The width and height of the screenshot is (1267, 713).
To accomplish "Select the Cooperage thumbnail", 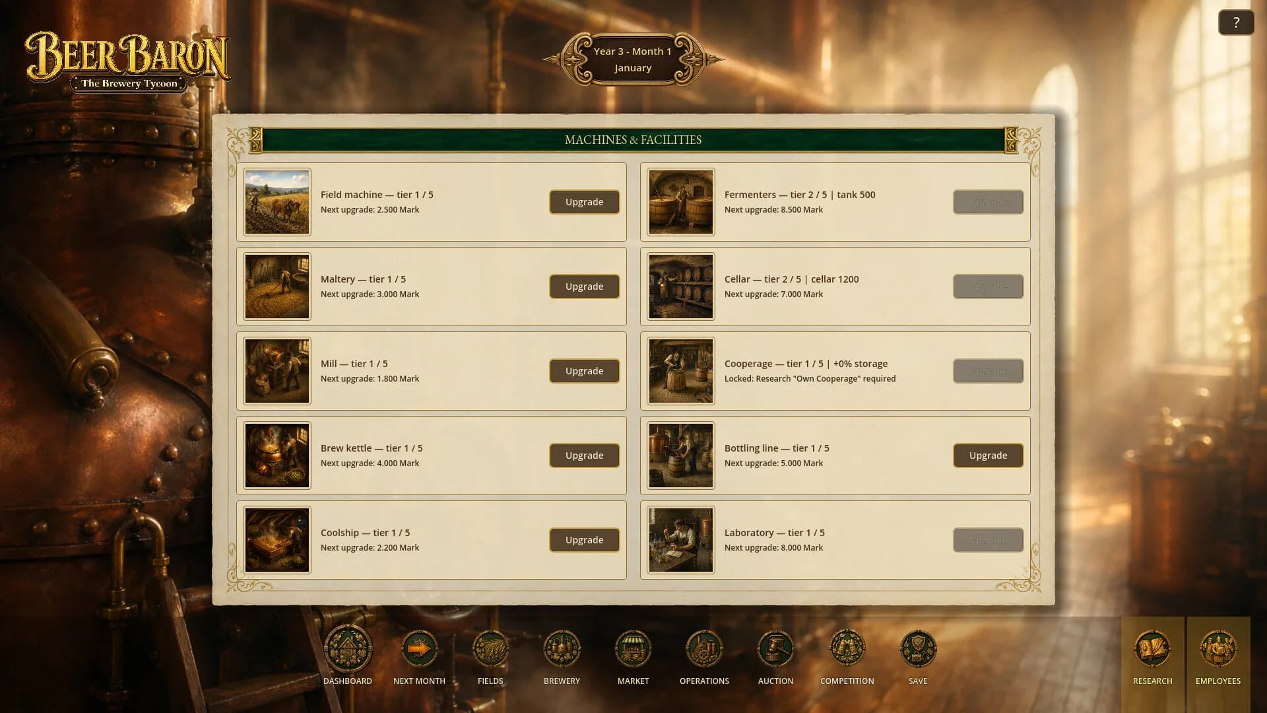I will click(681, 371).
